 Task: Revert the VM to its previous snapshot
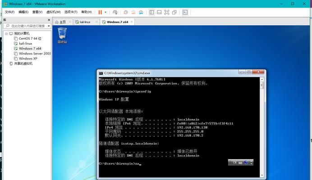[x=134, y=12]
